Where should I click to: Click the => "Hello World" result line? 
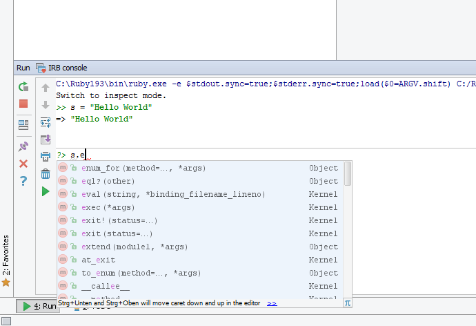95,119
